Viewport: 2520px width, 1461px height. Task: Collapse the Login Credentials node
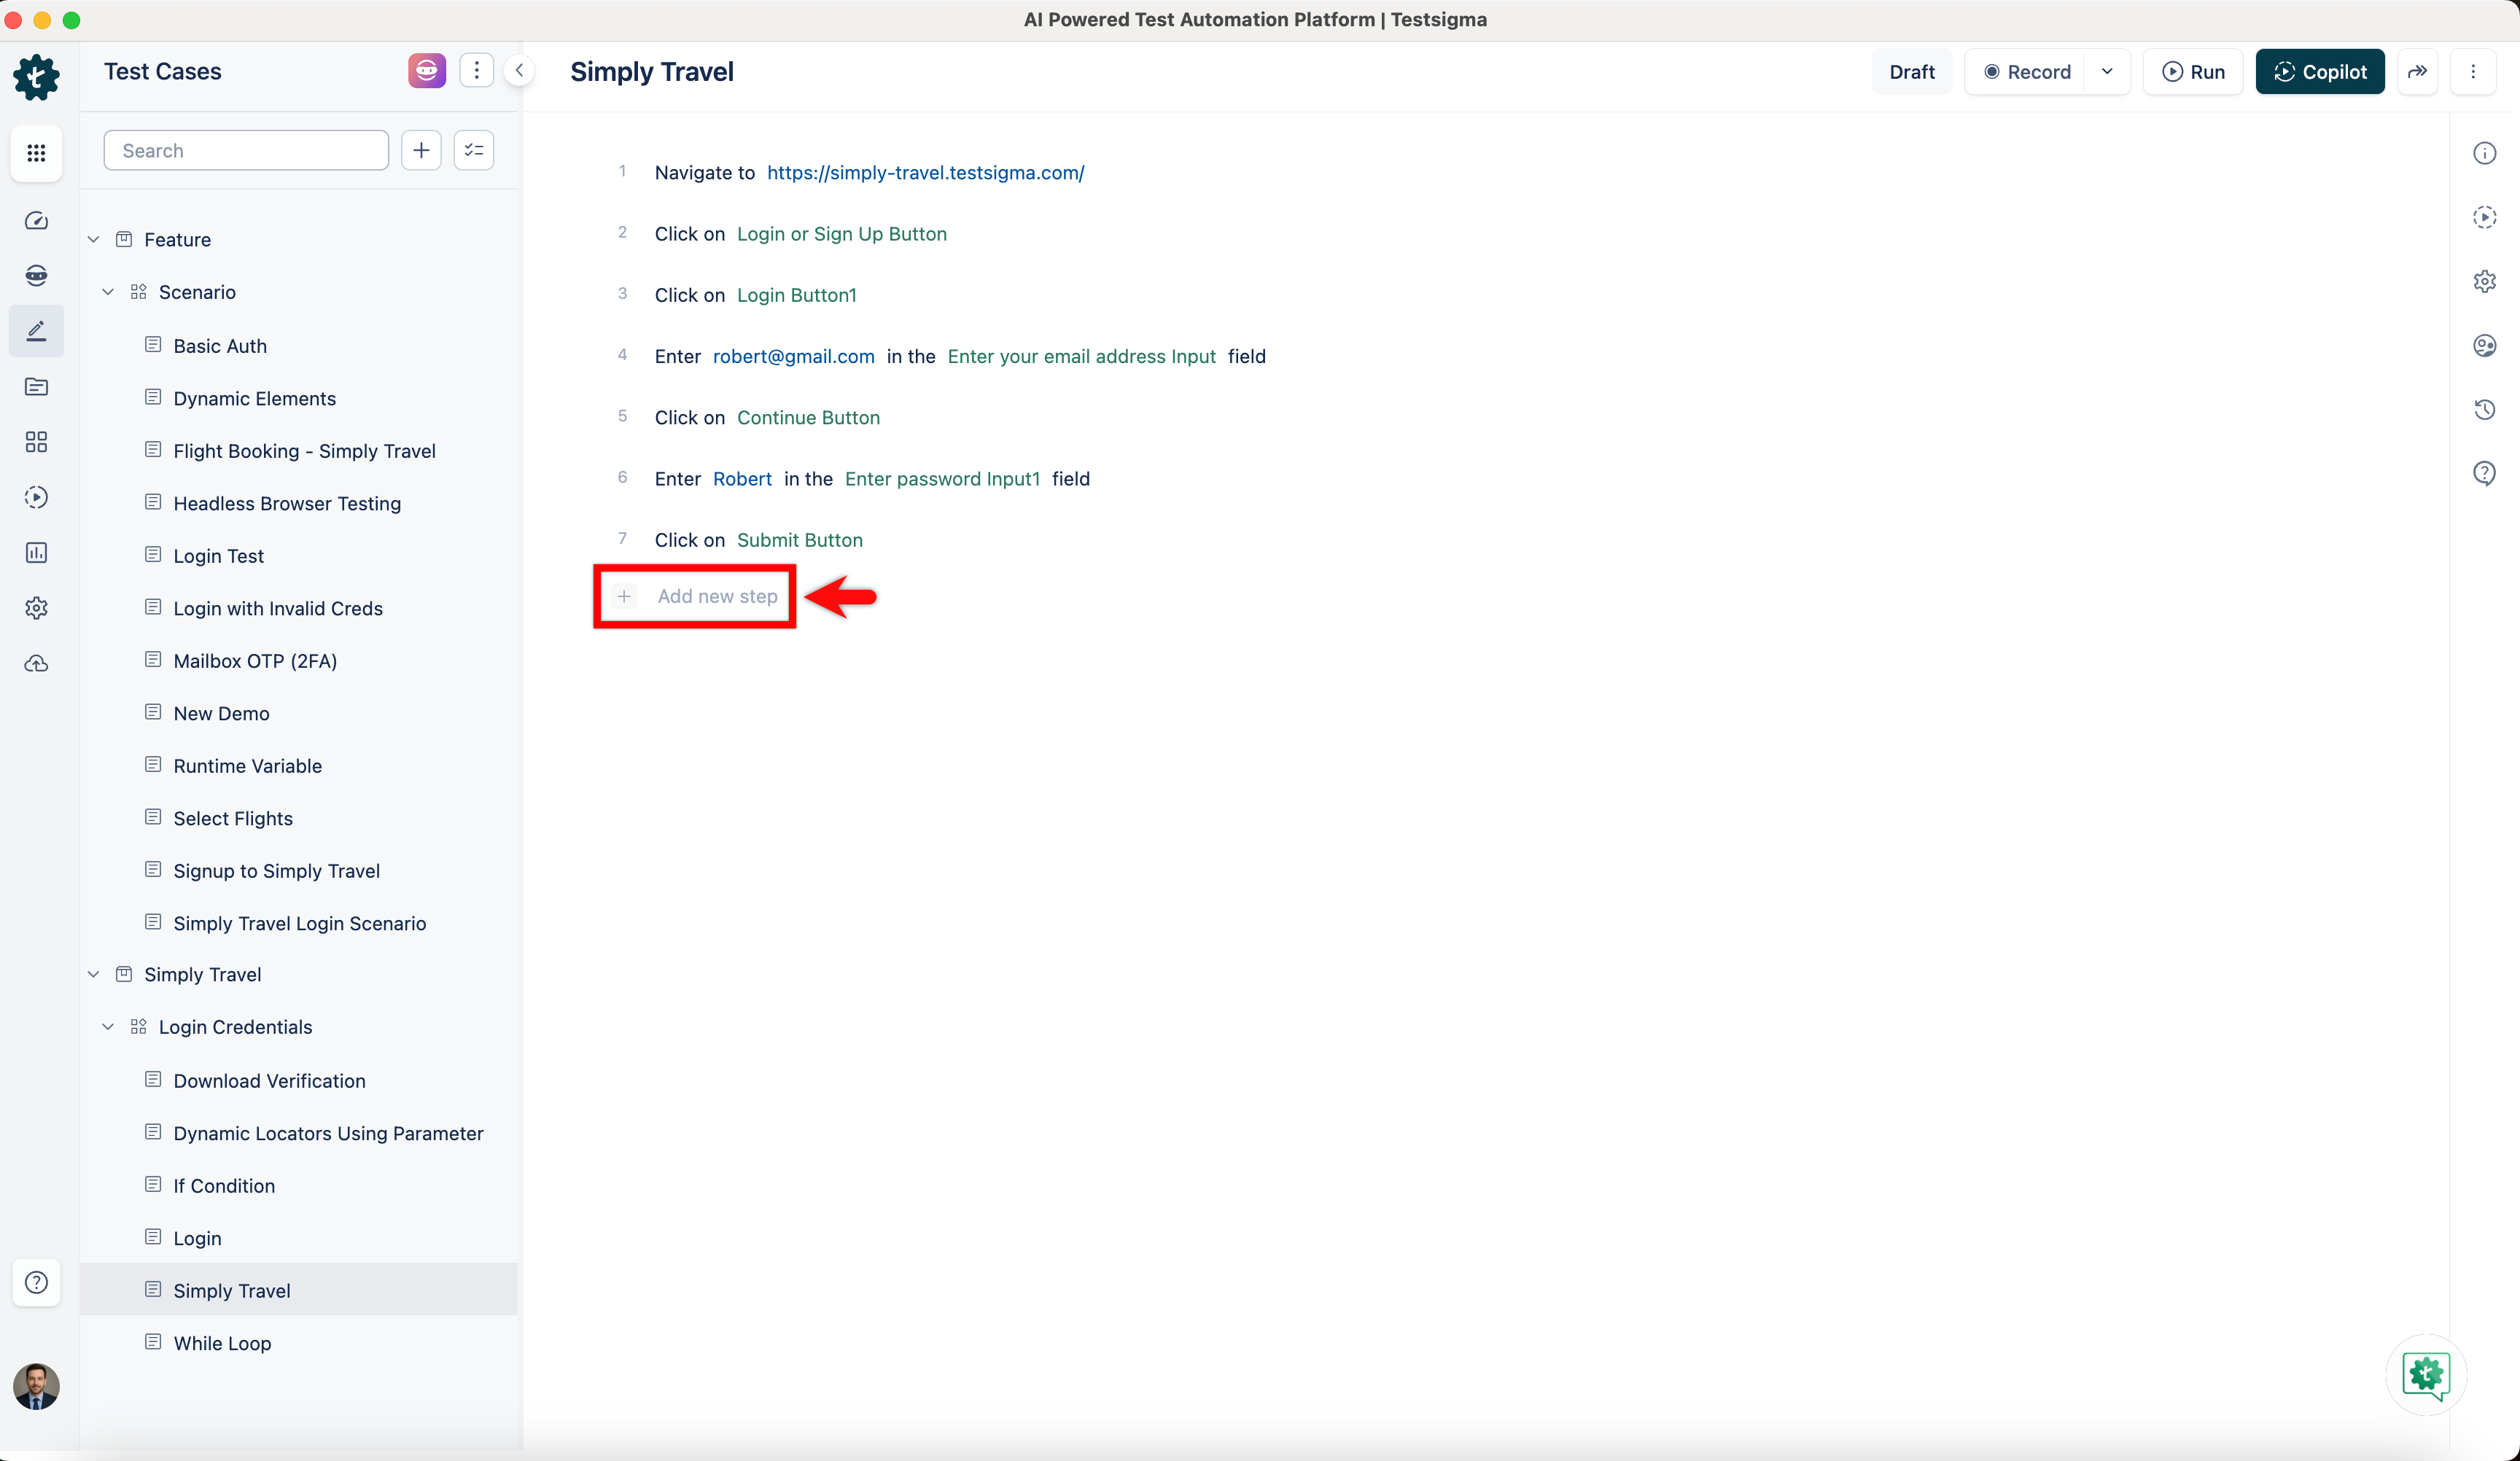[x=108, y=1027]
